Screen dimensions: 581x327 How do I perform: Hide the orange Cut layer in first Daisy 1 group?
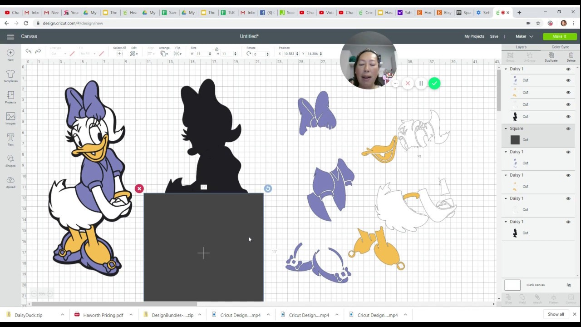coord(568,92)
